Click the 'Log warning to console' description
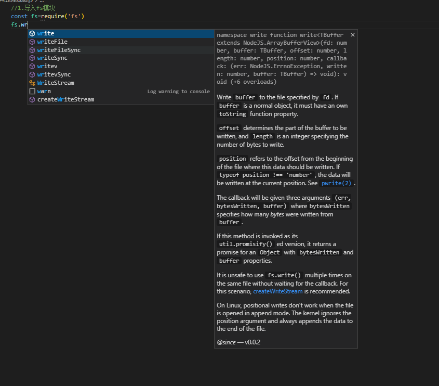This screenshot has height=386, width=439. click(x=179, y=92)
